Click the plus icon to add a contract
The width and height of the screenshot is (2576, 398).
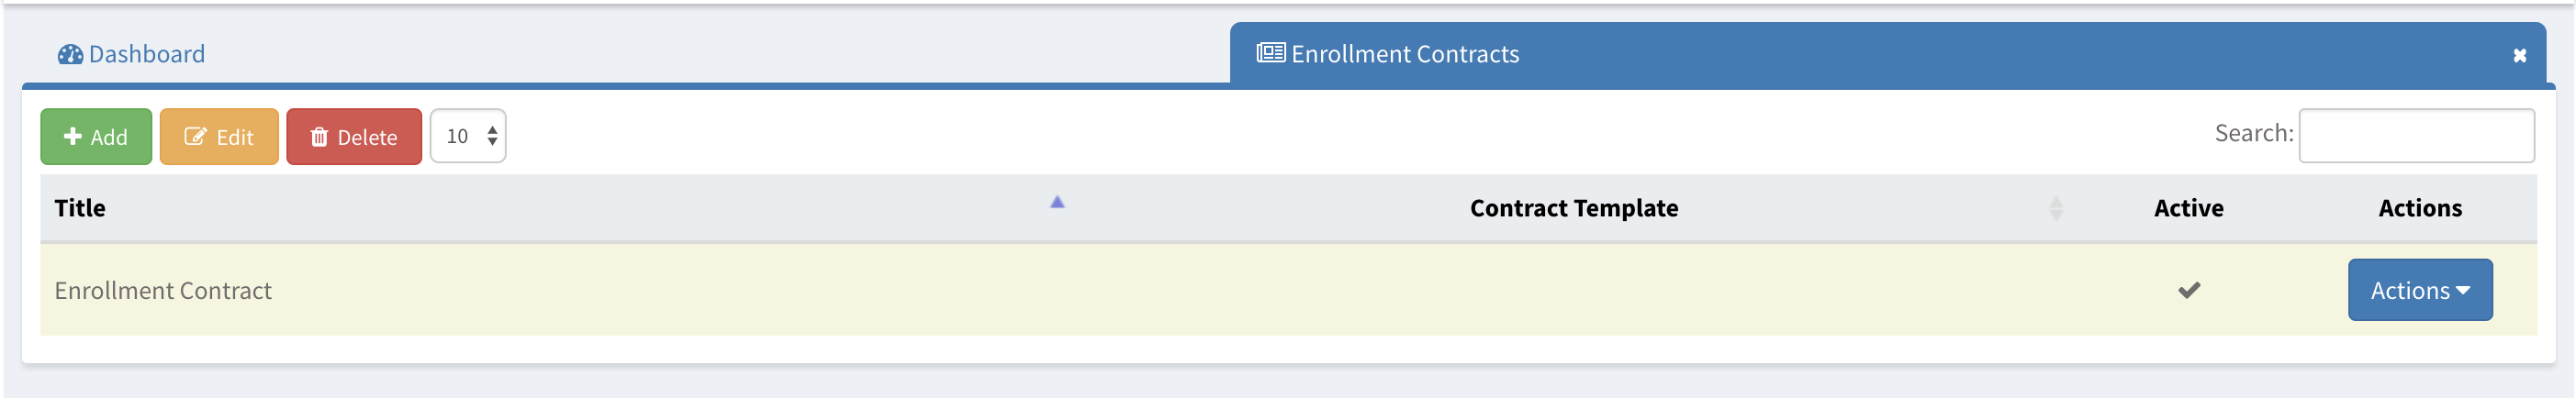(73, 136)
